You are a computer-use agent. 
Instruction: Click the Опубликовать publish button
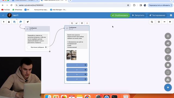pos(120,15)
